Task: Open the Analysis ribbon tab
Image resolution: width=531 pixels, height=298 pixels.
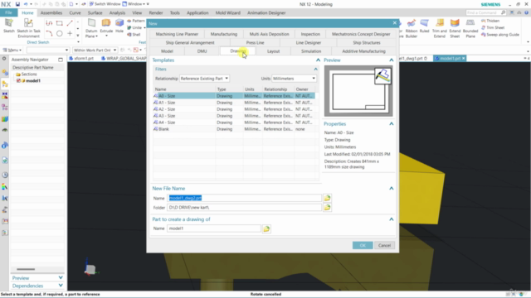Action: [117, 13]
